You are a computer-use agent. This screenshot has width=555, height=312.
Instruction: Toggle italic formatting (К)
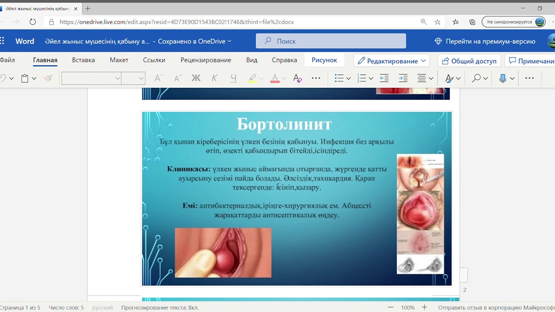point(215,78)
